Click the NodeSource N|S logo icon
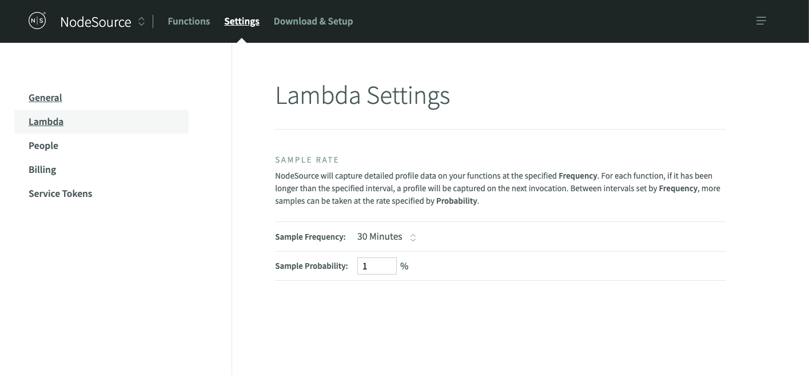Viewport: 809px width, 375px height. point(37,21)
